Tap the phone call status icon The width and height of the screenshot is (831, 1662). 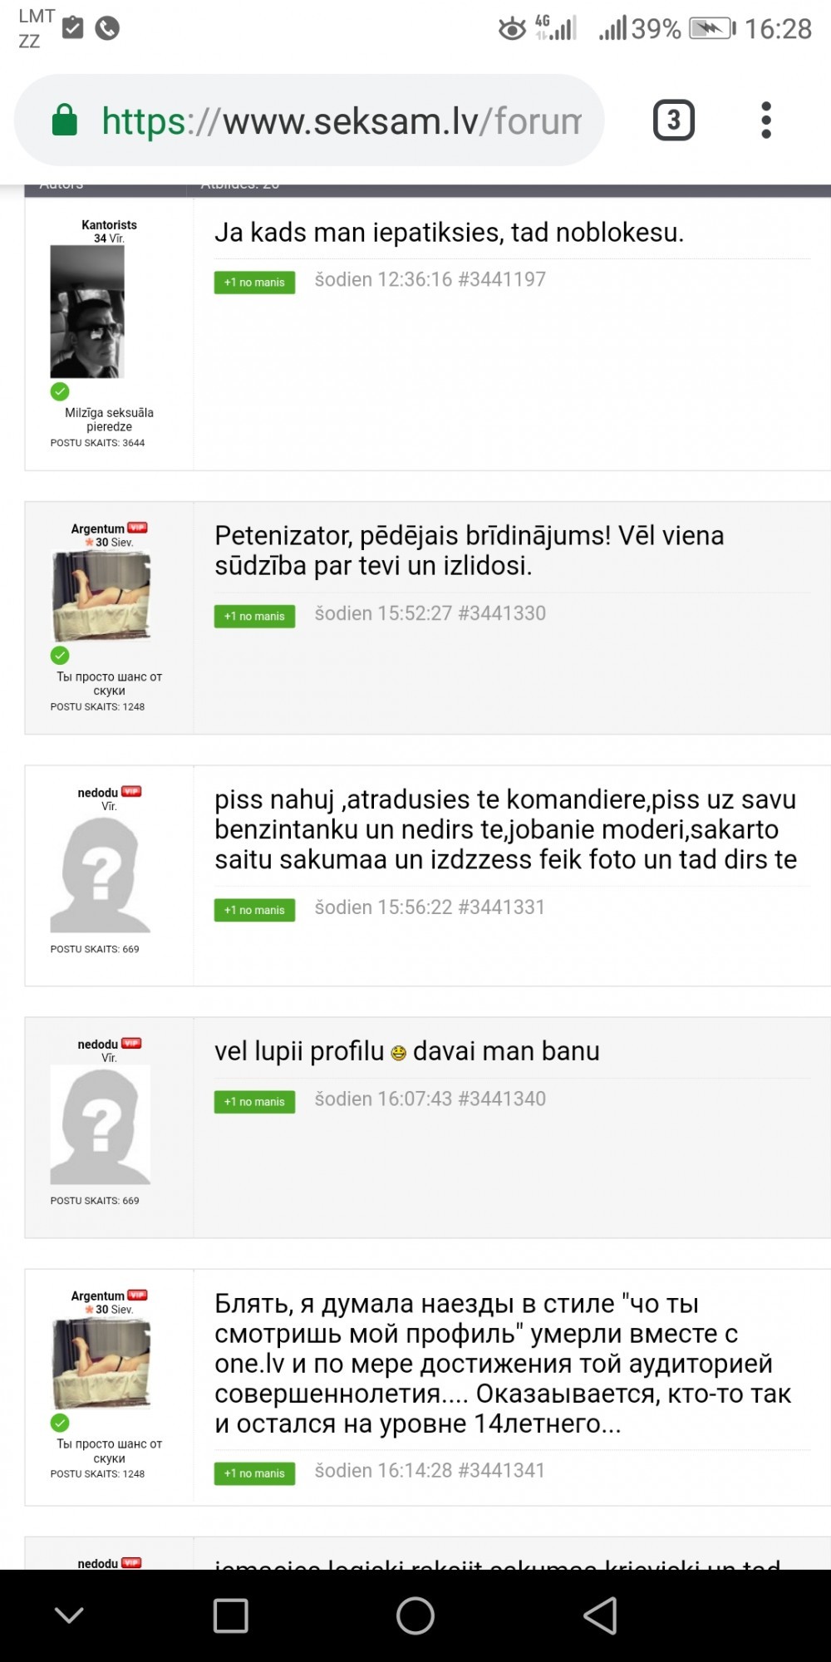click(107, 28)
